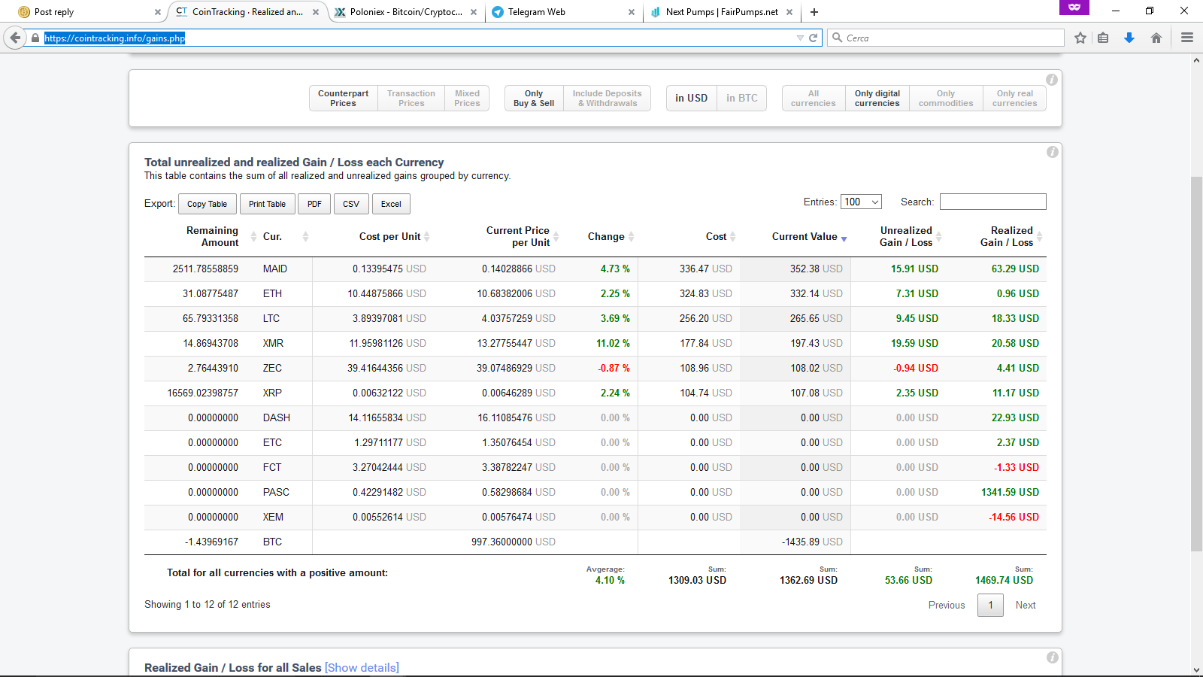Open the address bar history dropdown arrow
Image resolution: width=1203 pixels, height=677 pixels.
800,38
